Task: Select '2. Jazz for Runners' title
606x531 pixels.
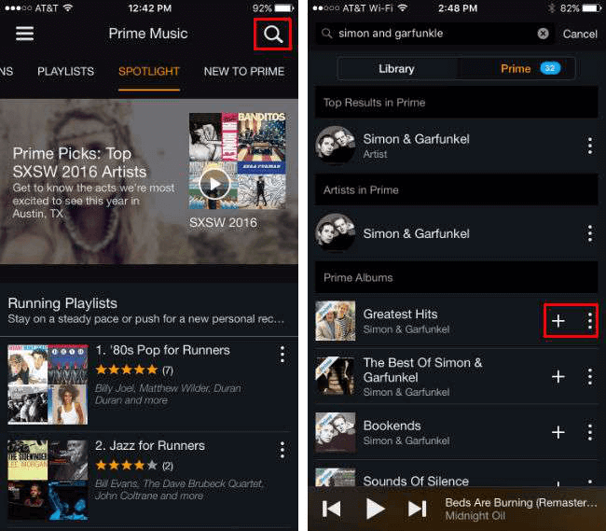Action: [x=150, y=445]
